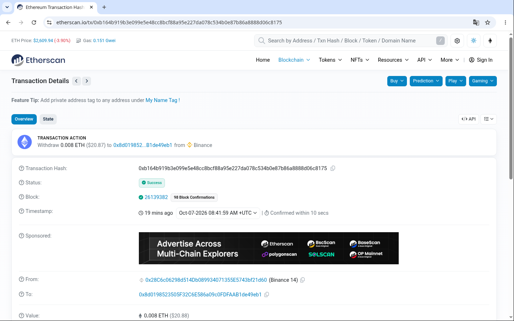Go to next transaction arrow

click(87, 81)
